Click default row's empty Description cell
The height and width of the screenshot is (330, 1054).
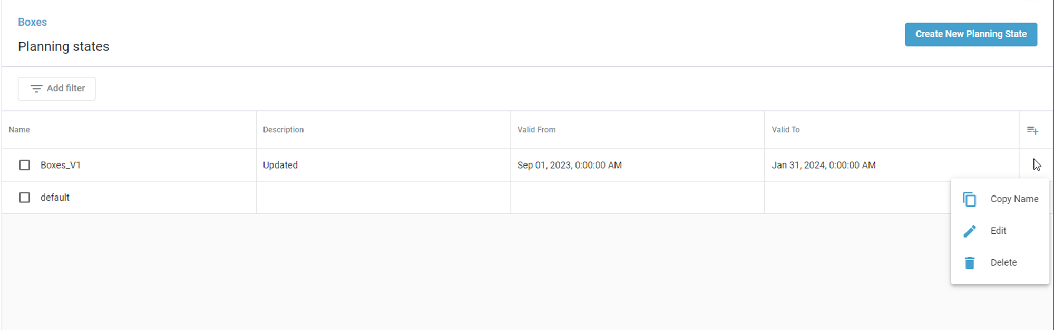(383, 198)
